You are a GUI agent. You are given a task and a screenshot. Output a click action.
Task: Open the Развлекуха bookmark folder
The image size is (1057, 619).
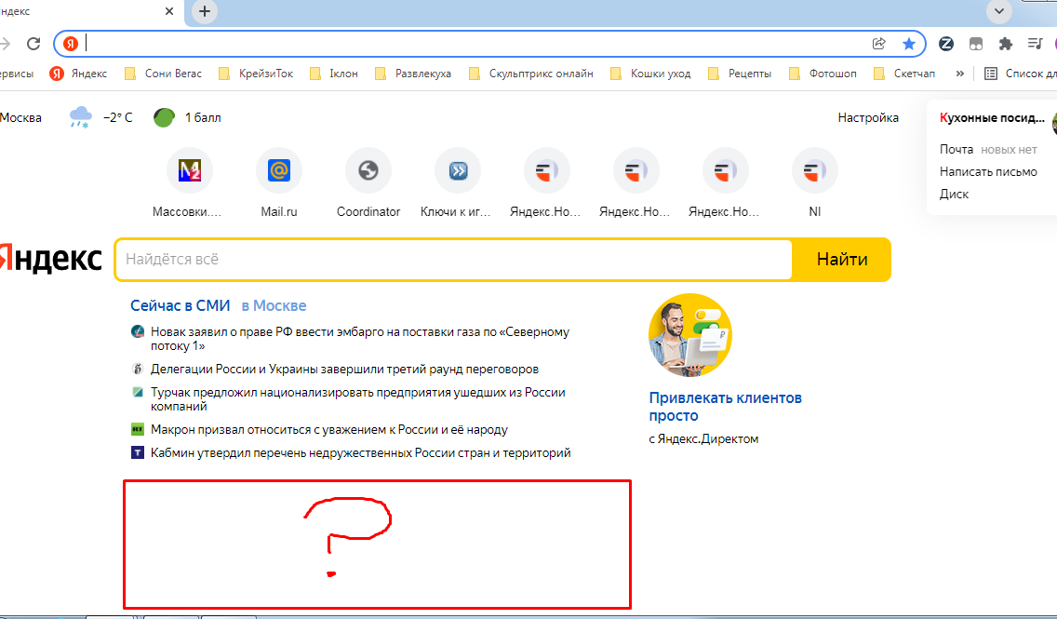(413, 74)
